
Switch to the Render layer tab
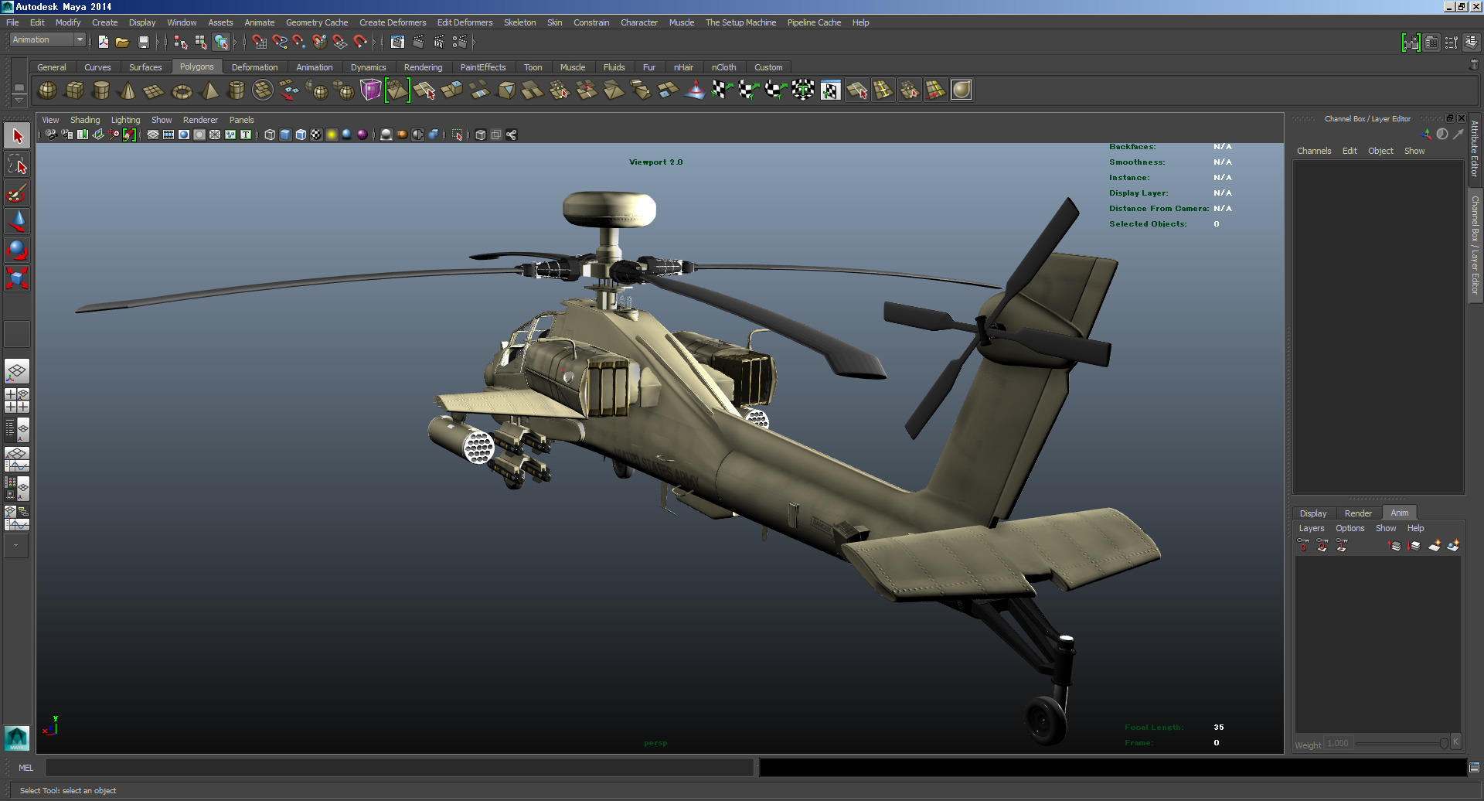[1358, 513]
